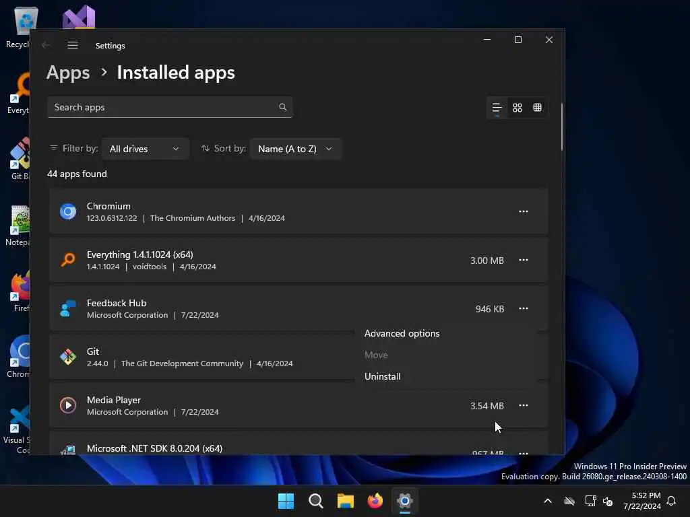Screen dimensions: 690x517
Task: Open more options for Everything 1.4.1.1024
Action: point(523,260)
